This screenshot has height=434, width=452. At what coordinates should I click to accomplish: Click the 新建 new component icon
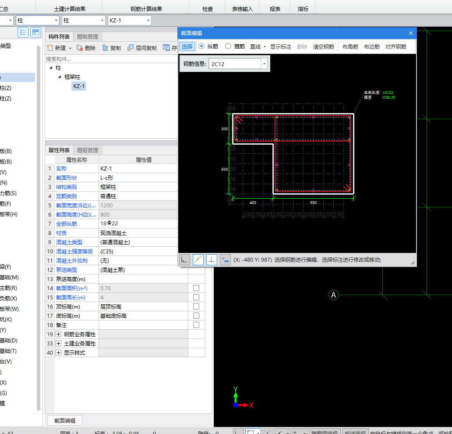pos(50,48)
